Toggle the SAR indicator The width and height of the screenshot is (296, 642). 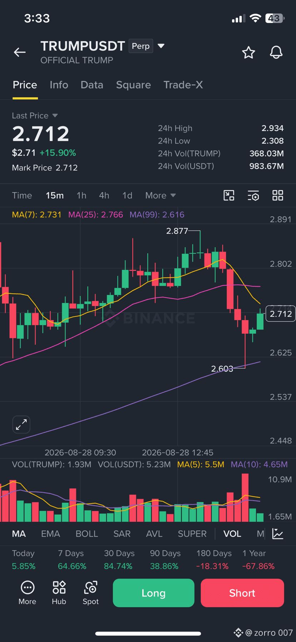pyautogui.click(x=122, y=534)
